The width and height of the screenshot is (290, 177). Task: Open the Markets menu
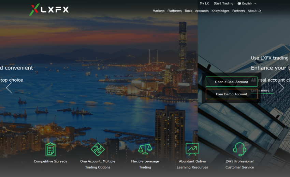pos(159,11)
